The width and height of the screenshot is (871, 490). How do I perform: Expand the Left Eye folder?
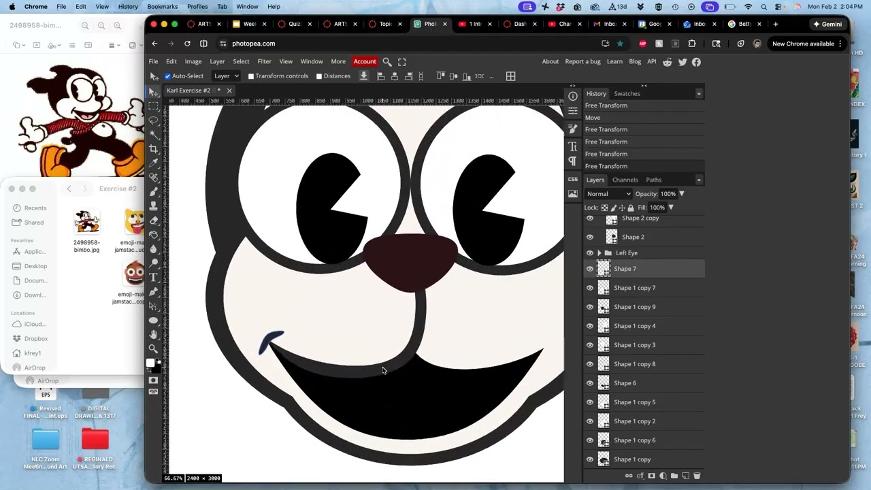tap(599, 253)
